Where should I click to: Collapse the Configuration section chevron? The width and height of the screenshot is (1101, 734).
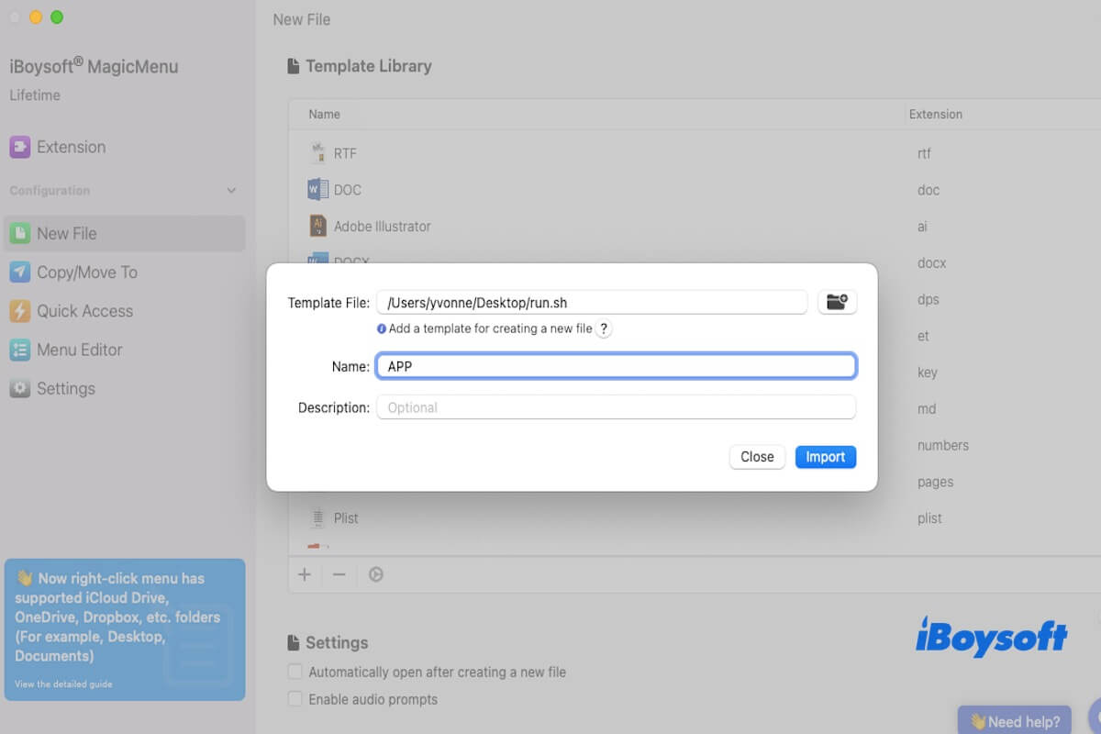tap(231, 191)
